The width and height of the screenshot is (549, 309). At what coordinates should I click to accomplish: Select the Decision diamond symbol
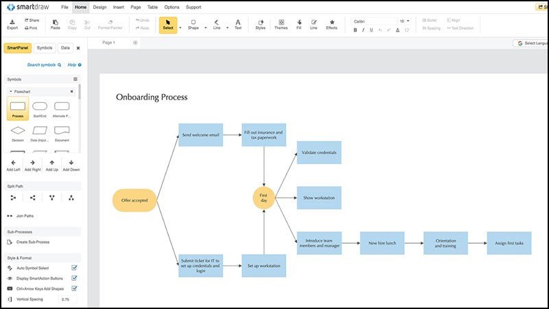(x=18, y=133)
